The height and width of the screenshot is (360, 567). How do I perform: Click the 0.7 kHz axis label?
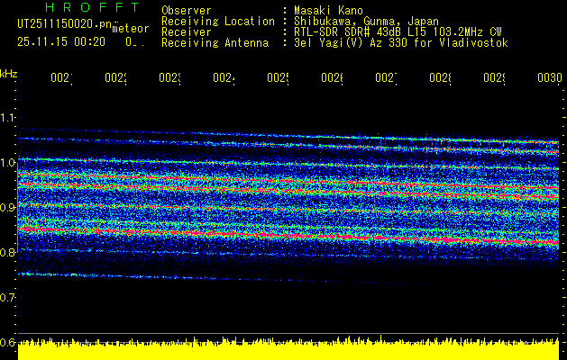click(x=7, y=298)
